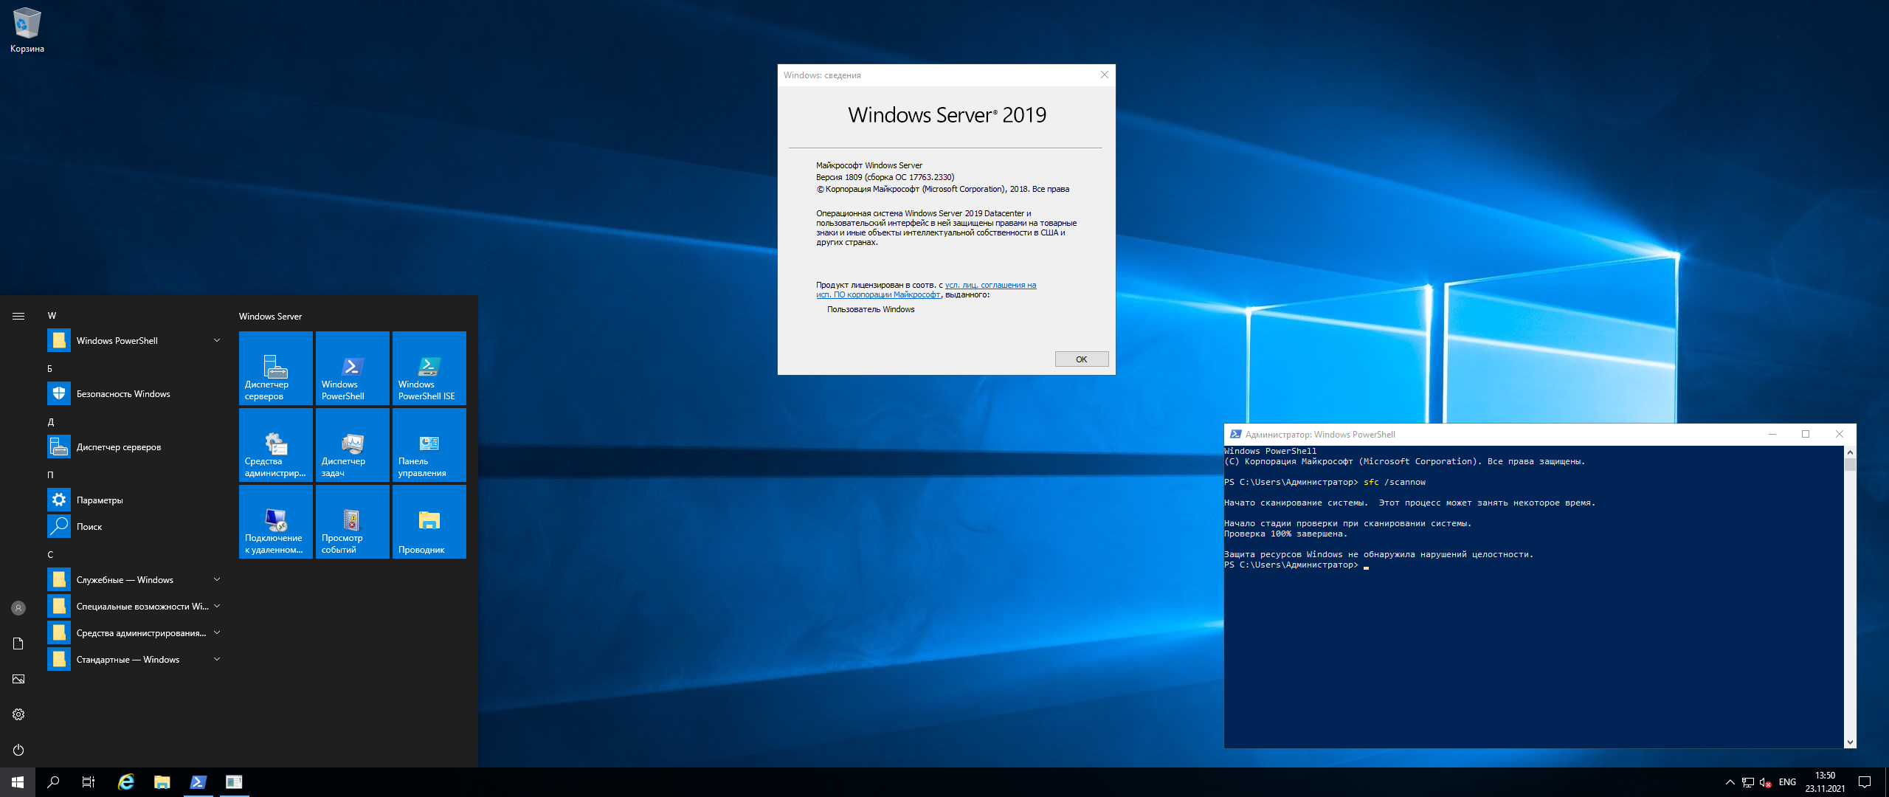Open Корзина on the desktop

pyautogui.click(x=27, y=30)
